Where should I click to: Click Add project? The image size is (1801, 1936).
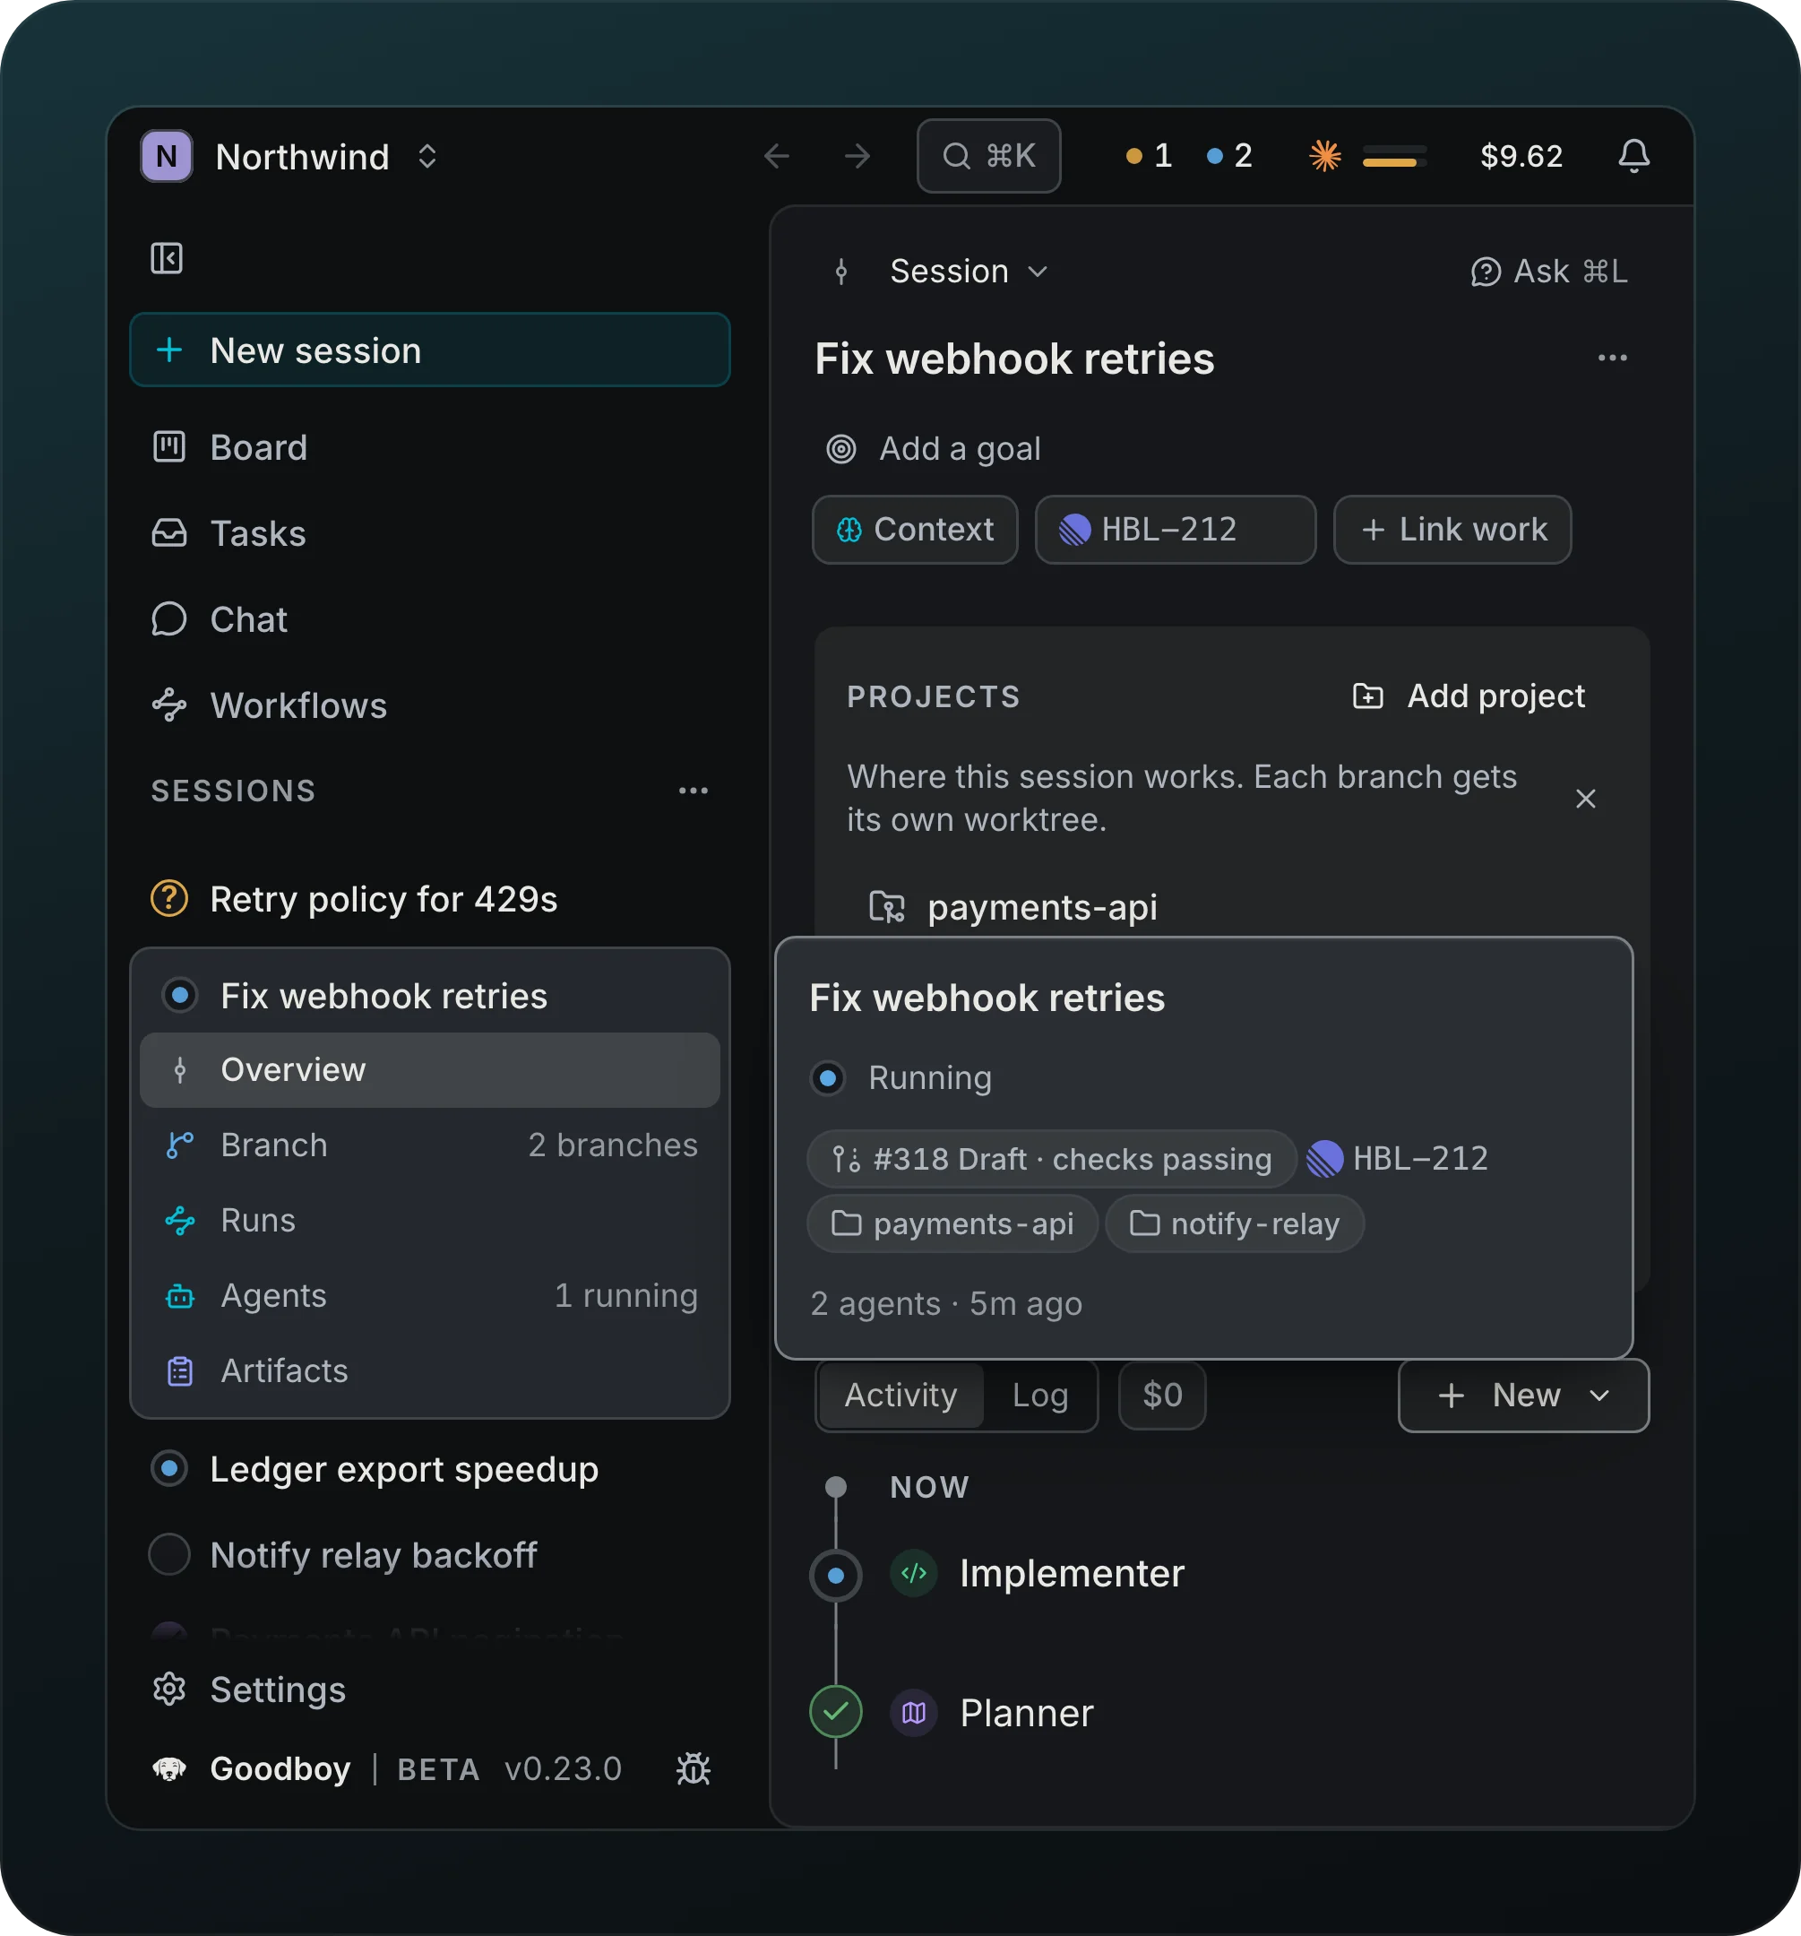click(1468, 696)
